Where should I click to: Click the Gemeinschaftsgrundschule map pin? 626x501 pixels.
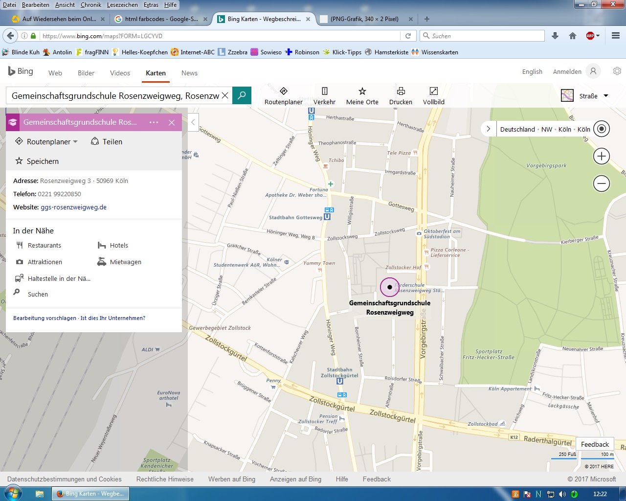tap(389, 287)
